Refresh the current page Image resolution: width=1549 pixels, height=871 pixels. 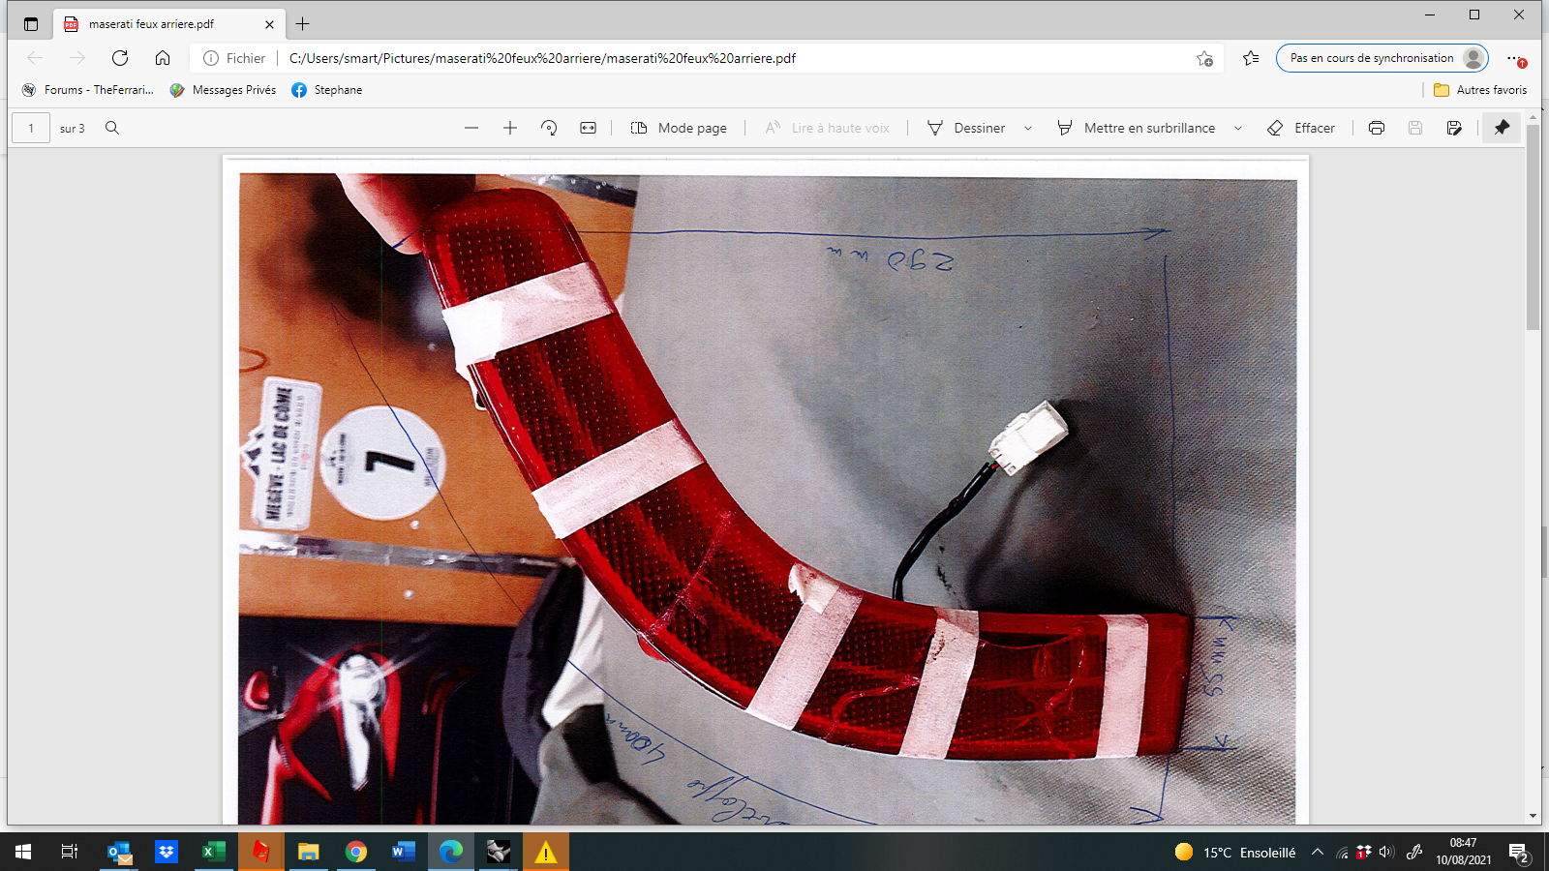tap(120, 58)
